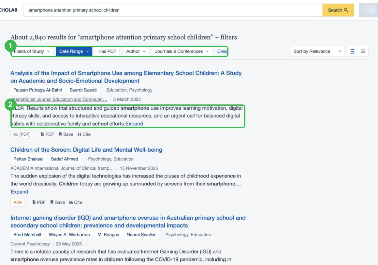Viewport: 378px width, 265px height.
Task: Click the yellow Search button
Action: (338, 10)
